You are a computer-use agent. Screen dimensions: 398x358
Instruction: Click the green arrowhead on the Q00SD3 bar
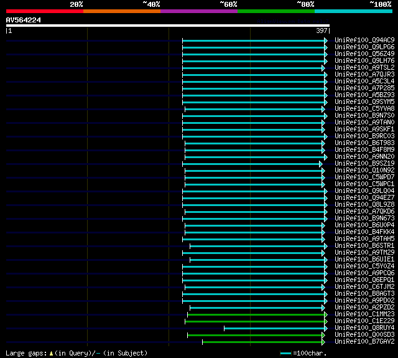pos(323,336)
